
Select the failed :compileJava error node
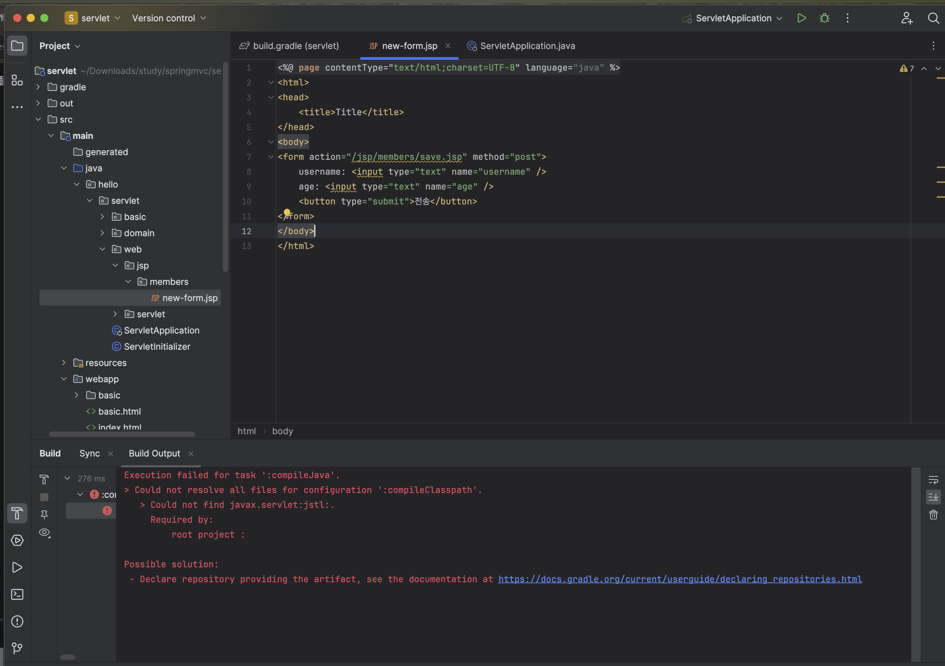102,494
